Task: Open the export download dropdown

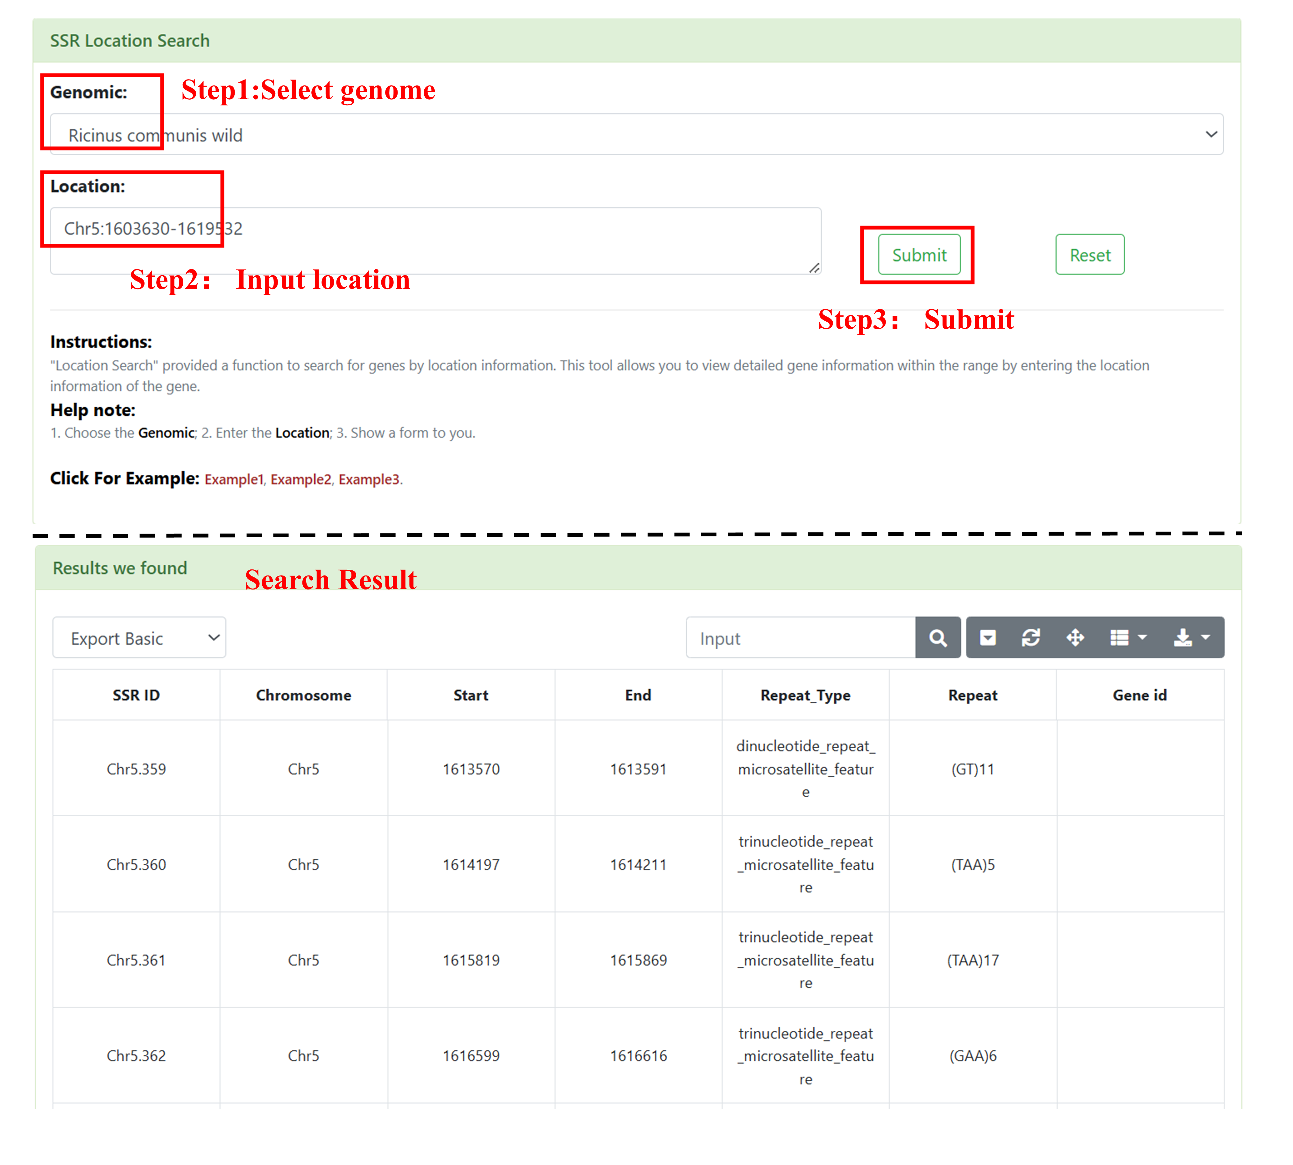Action: click(x=1191, y=638)
